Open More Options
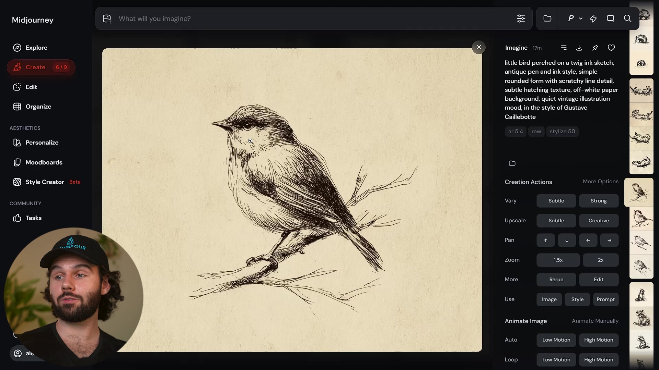 [601, 182]
